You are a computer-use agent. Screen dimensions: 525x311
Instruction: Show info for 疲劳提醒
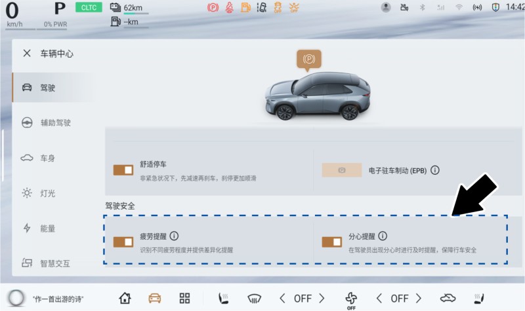174,236
